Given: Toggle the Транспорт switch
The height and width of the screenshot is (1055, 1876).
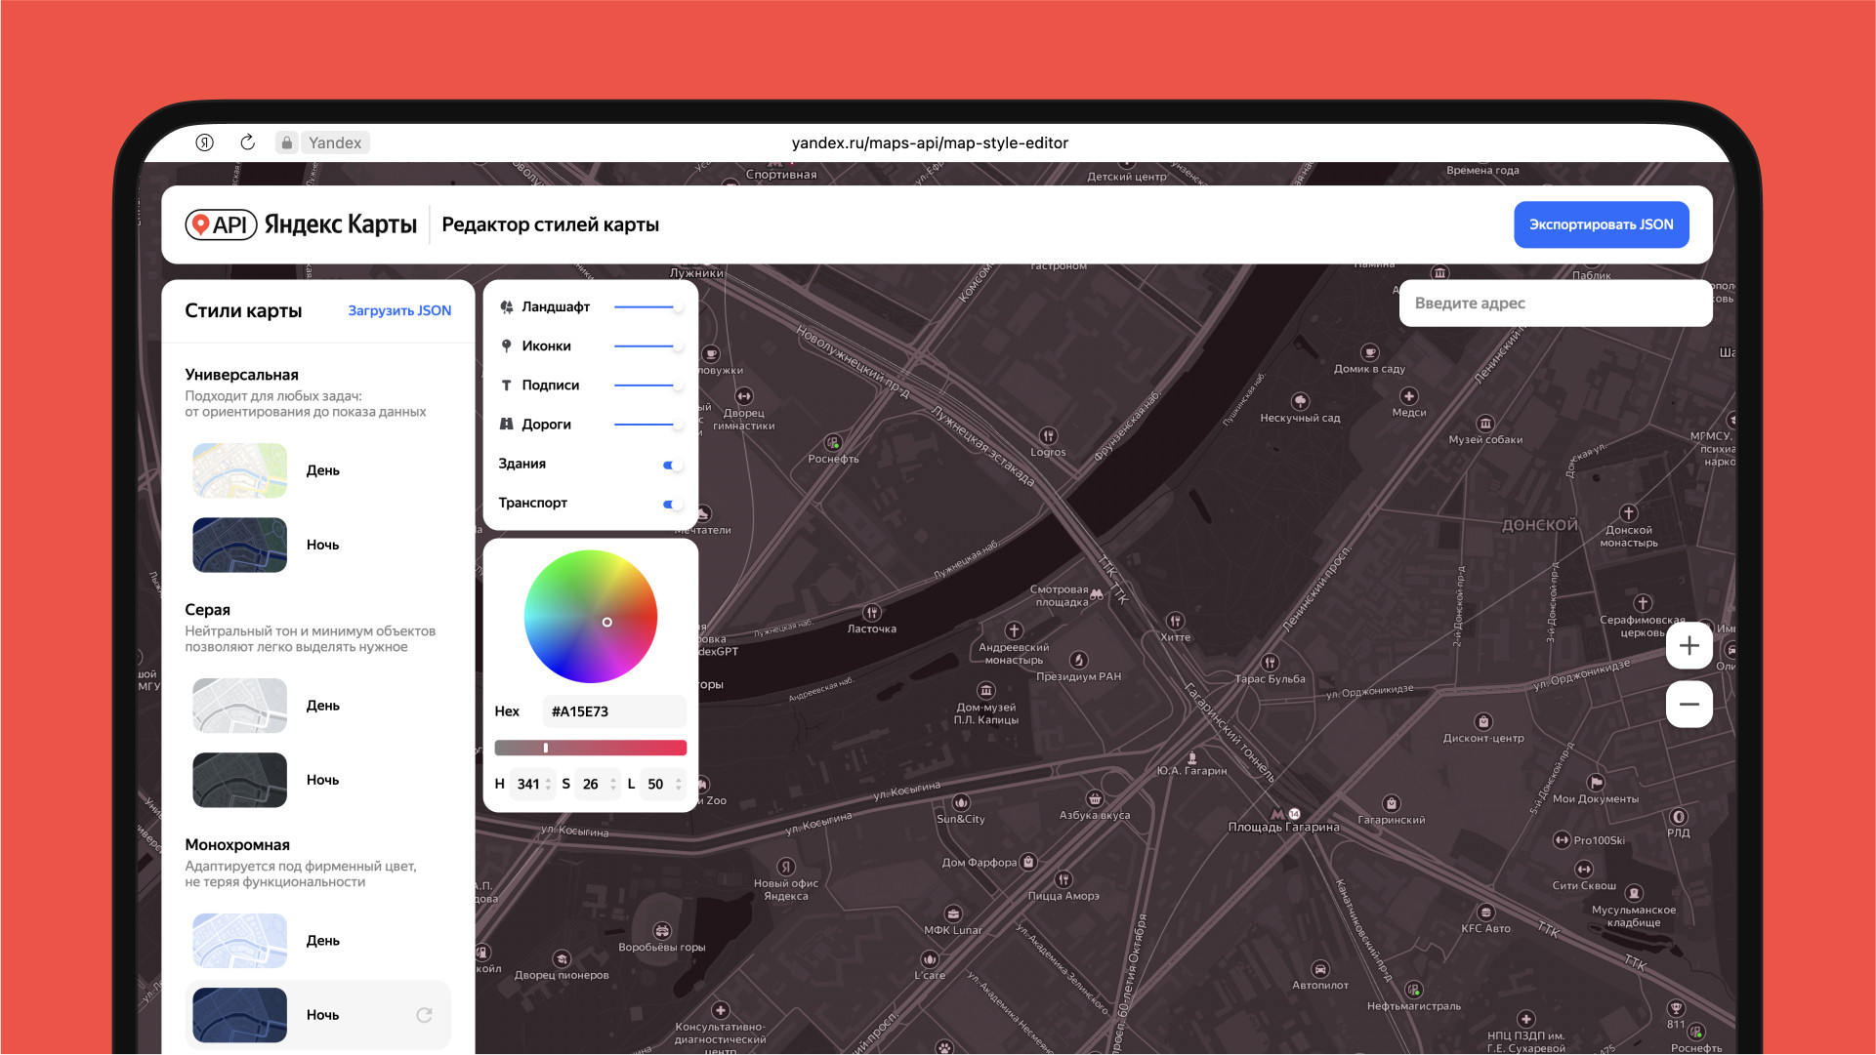Looking at the screenshot, I should (x=672, y=504).
